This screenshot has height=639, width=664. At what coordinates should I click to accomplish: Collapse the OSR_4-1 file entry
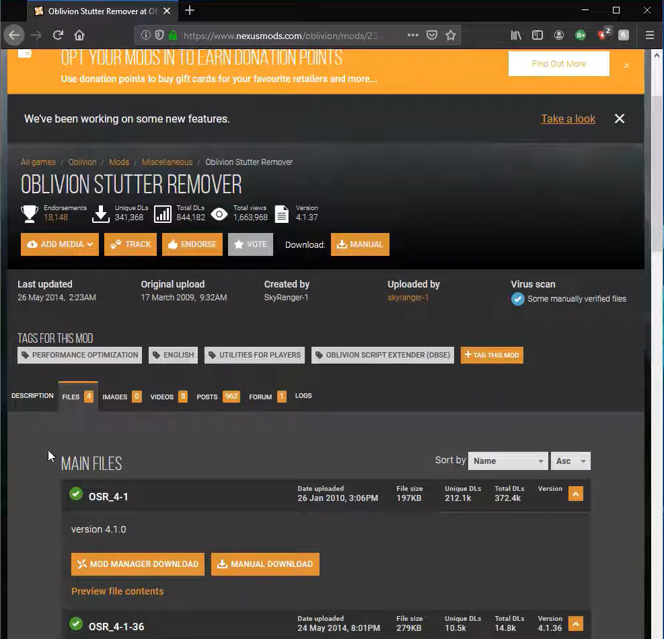tap(575, 494)
